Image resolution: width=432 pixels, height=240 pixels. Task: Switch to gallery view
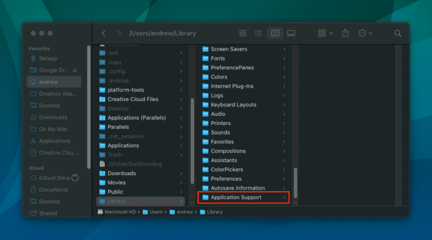point(291,34)
